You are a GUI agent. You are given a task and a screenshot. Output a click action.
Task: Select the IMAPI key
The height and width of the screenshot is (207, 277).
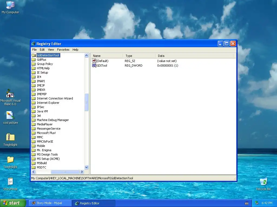(x=41, y=81)
